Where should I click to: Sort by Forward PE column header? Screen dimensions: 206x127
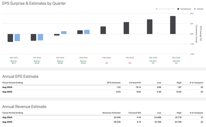(x=135, y=83)
